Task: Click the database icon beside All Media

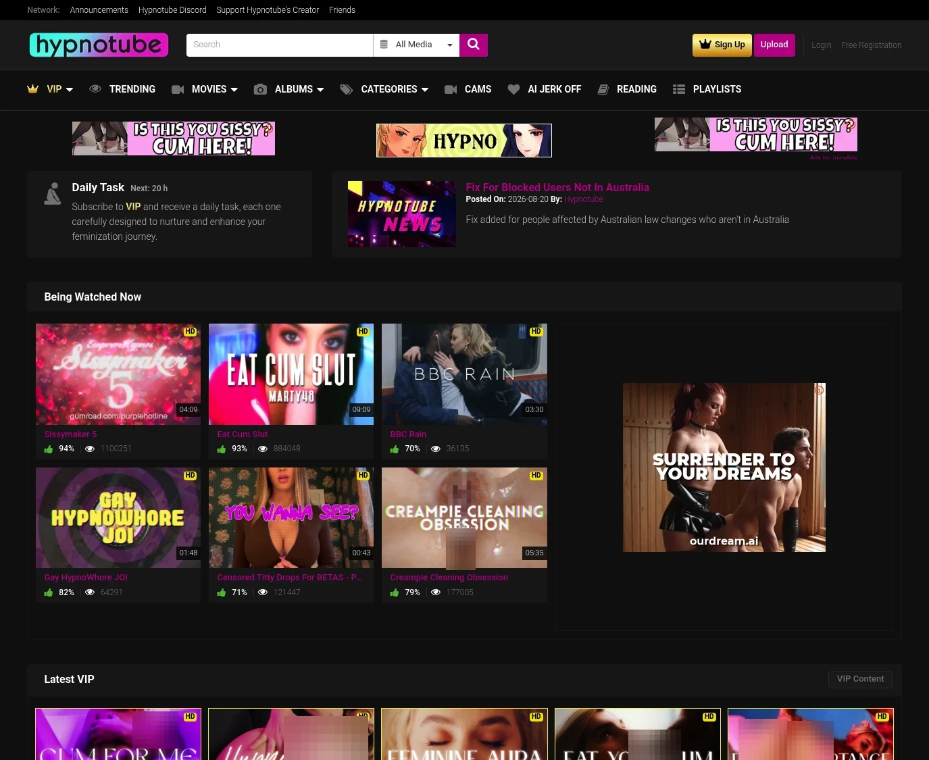Action: tap(384, 45)
